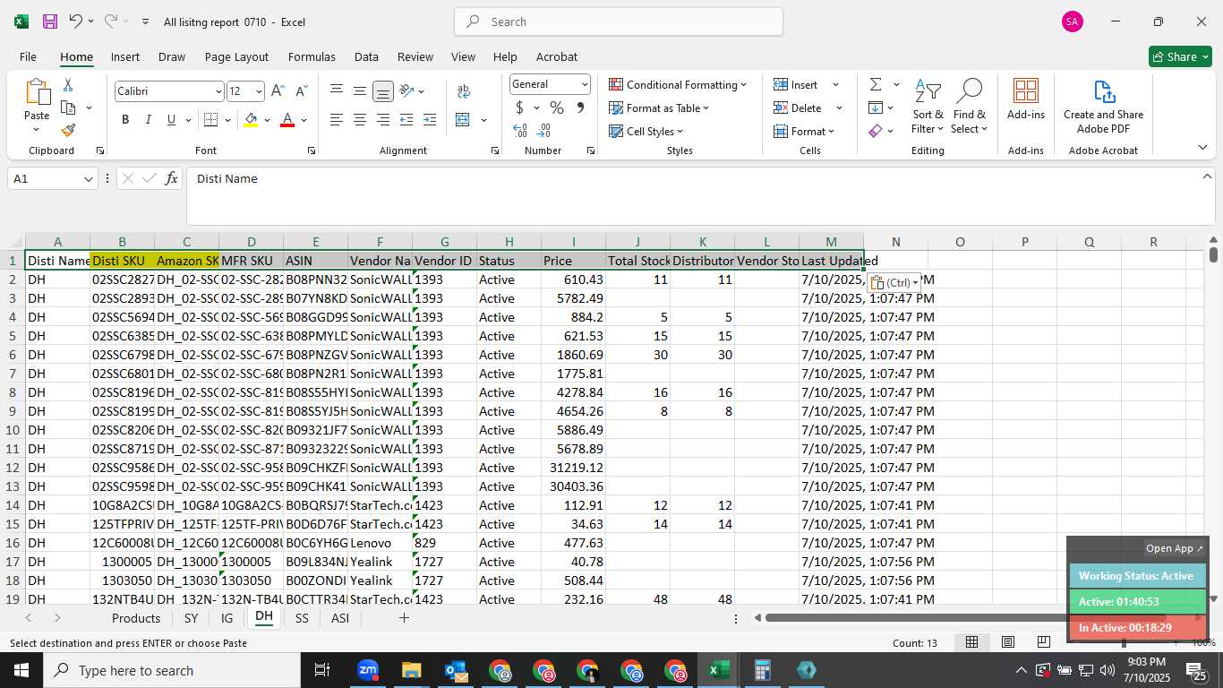Click Decrease Indent icon
The height and width of the screenshot is (688, 1223).
coord(406,120)
